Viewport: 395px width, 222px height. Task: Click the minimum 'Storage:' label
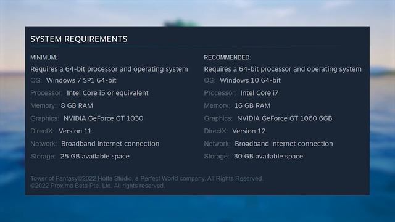point(43,156)
